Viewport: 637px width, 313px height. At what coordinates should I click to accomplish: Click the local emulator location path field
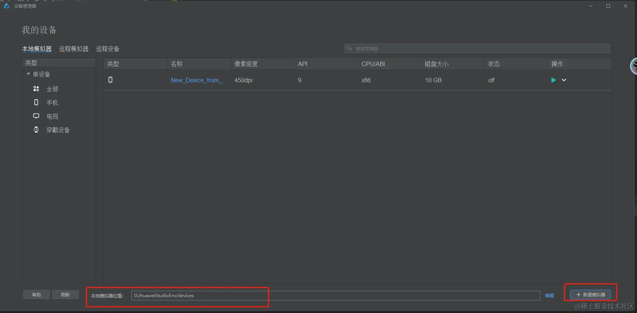pos(336,295)
